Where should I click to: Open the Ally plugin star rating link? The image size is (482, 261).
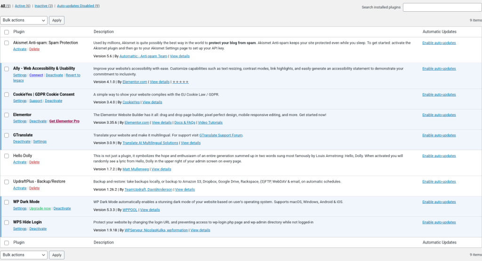(x=180, y=82)
